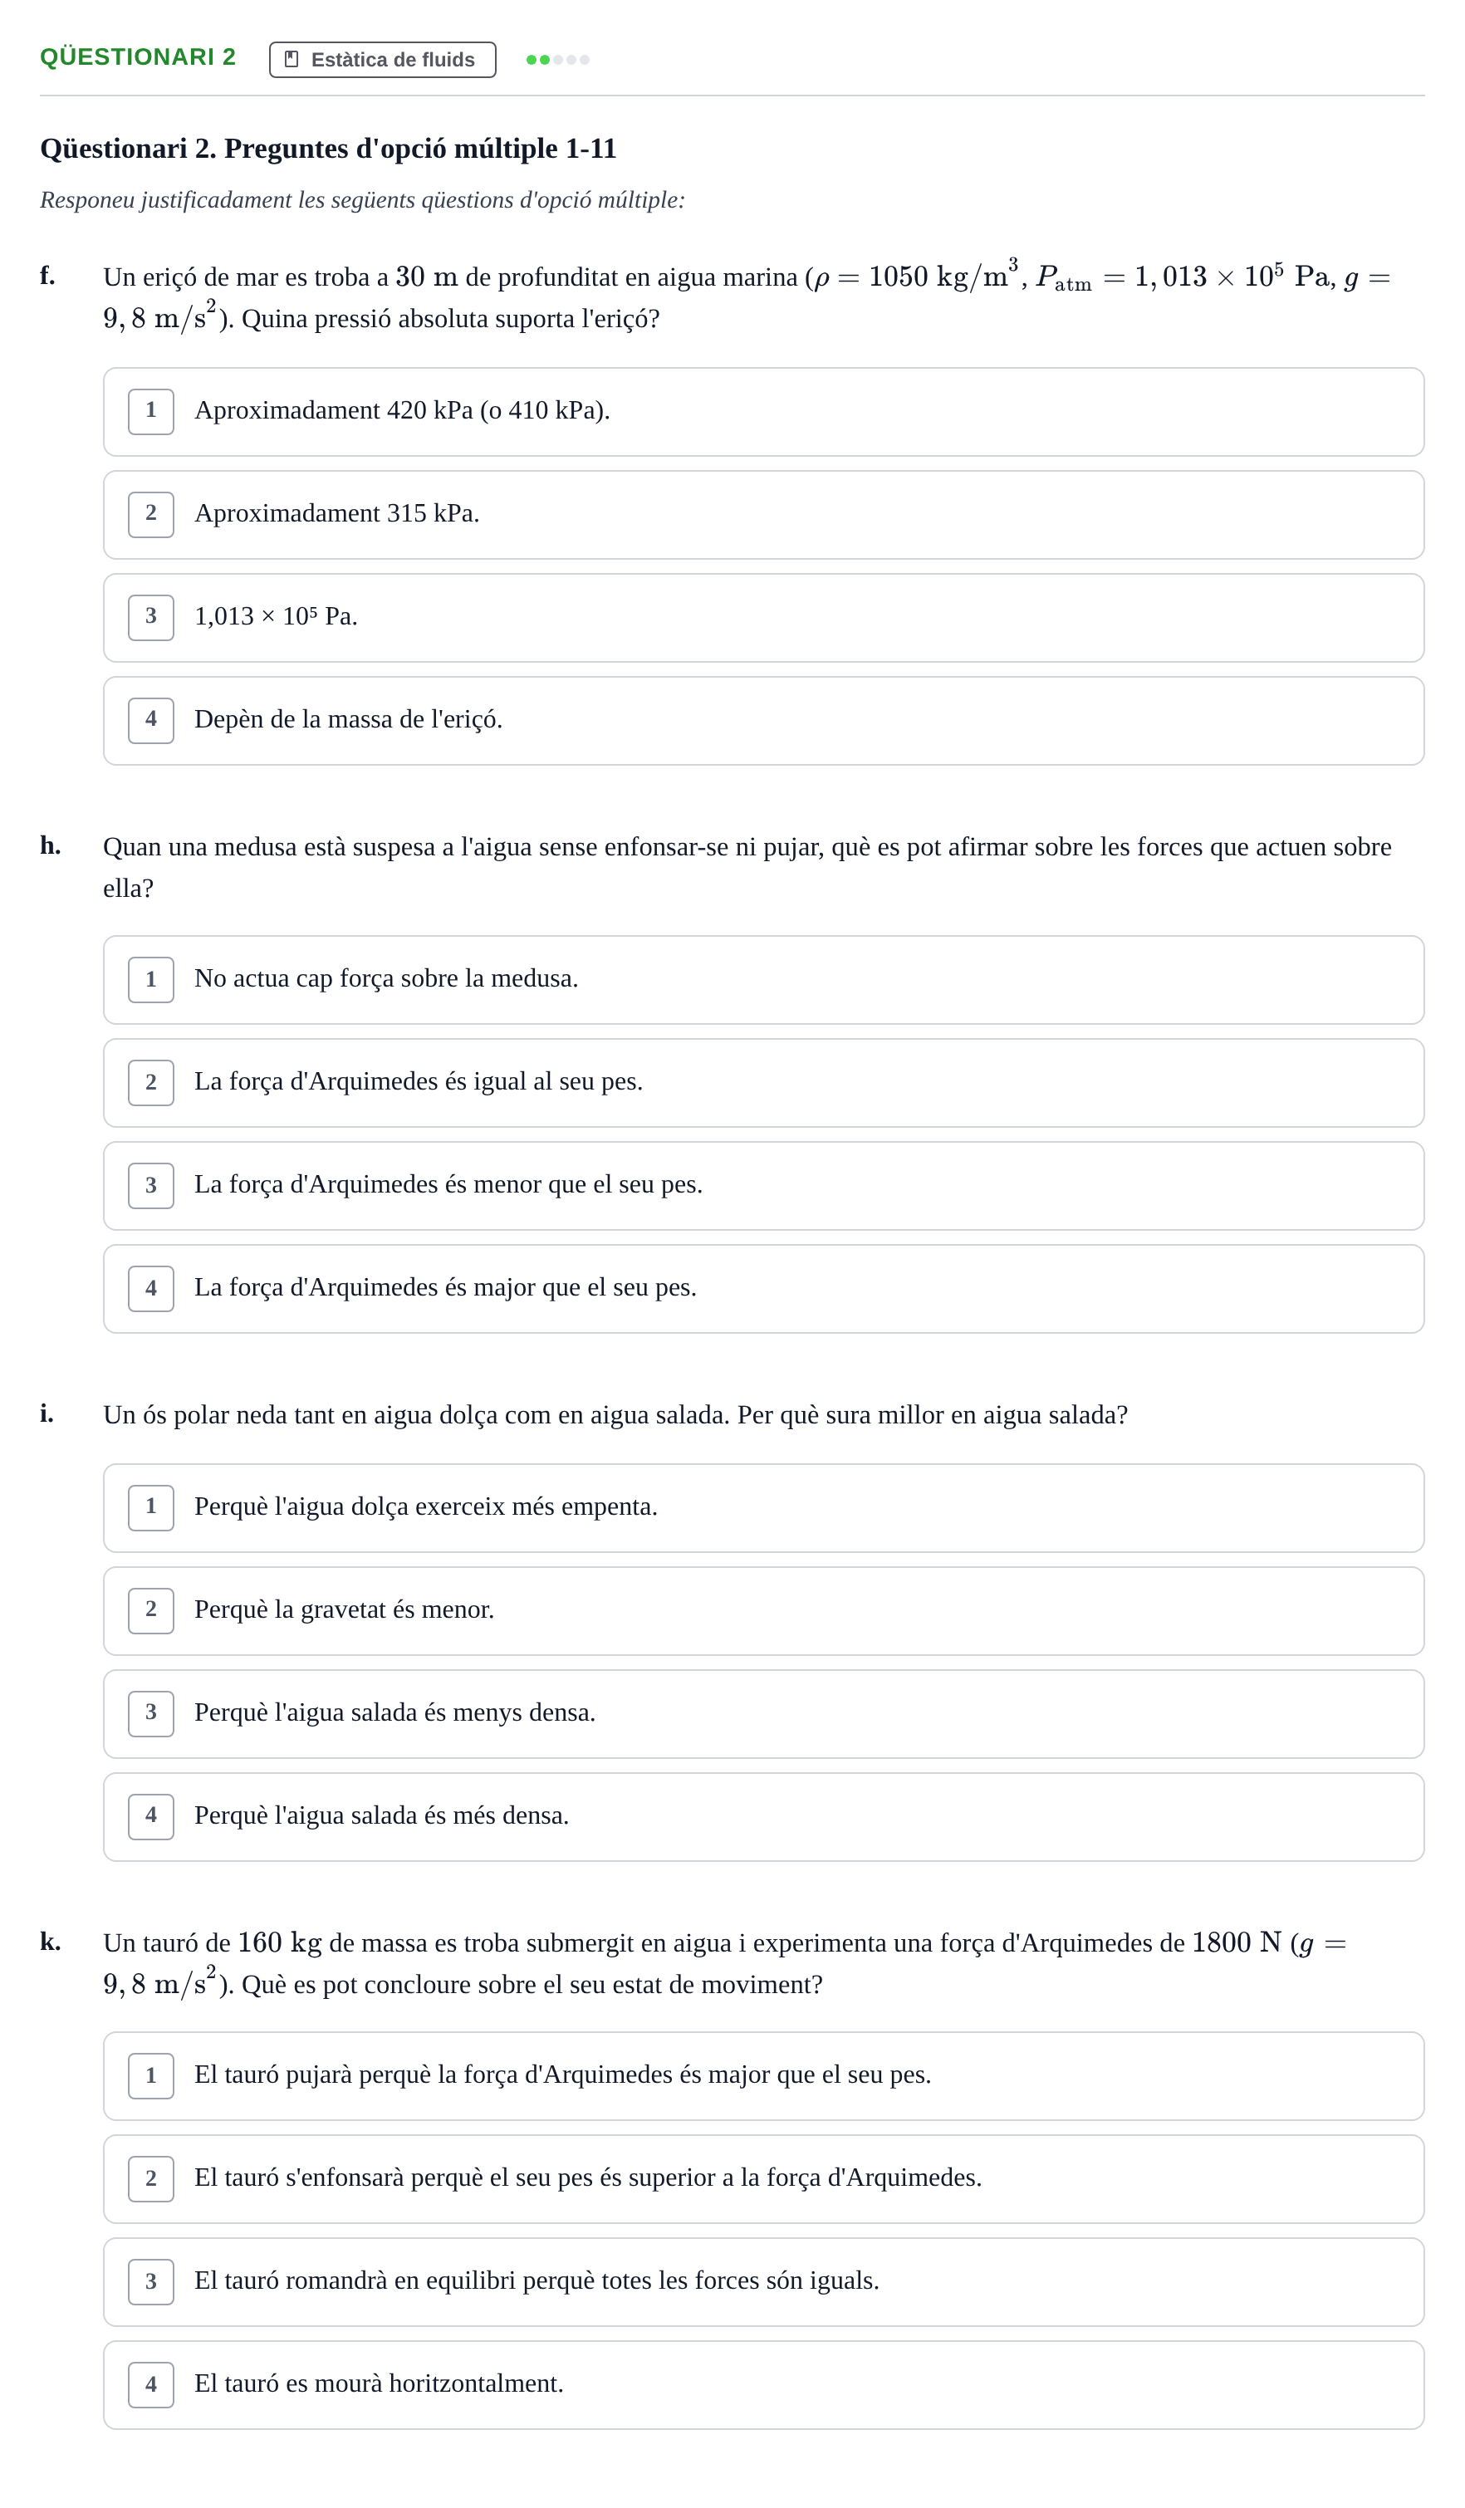Open the Estàtica de fluids topic badge
Viewport: 1465px width, 2508px height.
(x=382, y=60)
